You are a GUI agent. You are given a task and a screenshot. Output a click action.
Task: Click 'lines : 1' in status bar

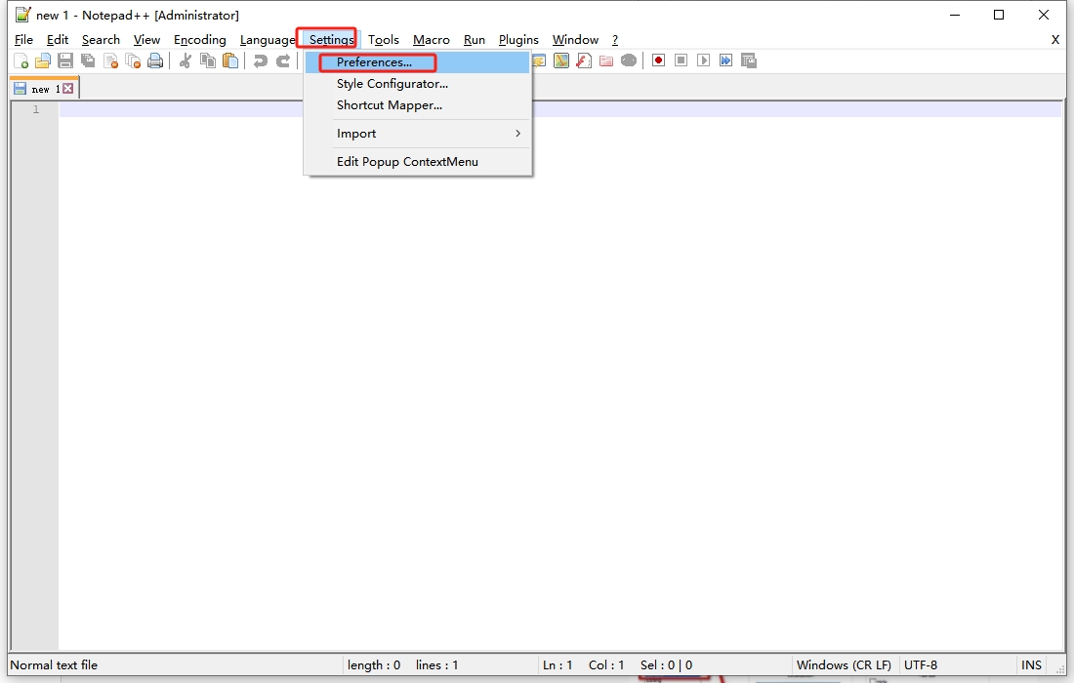(437, 665)
